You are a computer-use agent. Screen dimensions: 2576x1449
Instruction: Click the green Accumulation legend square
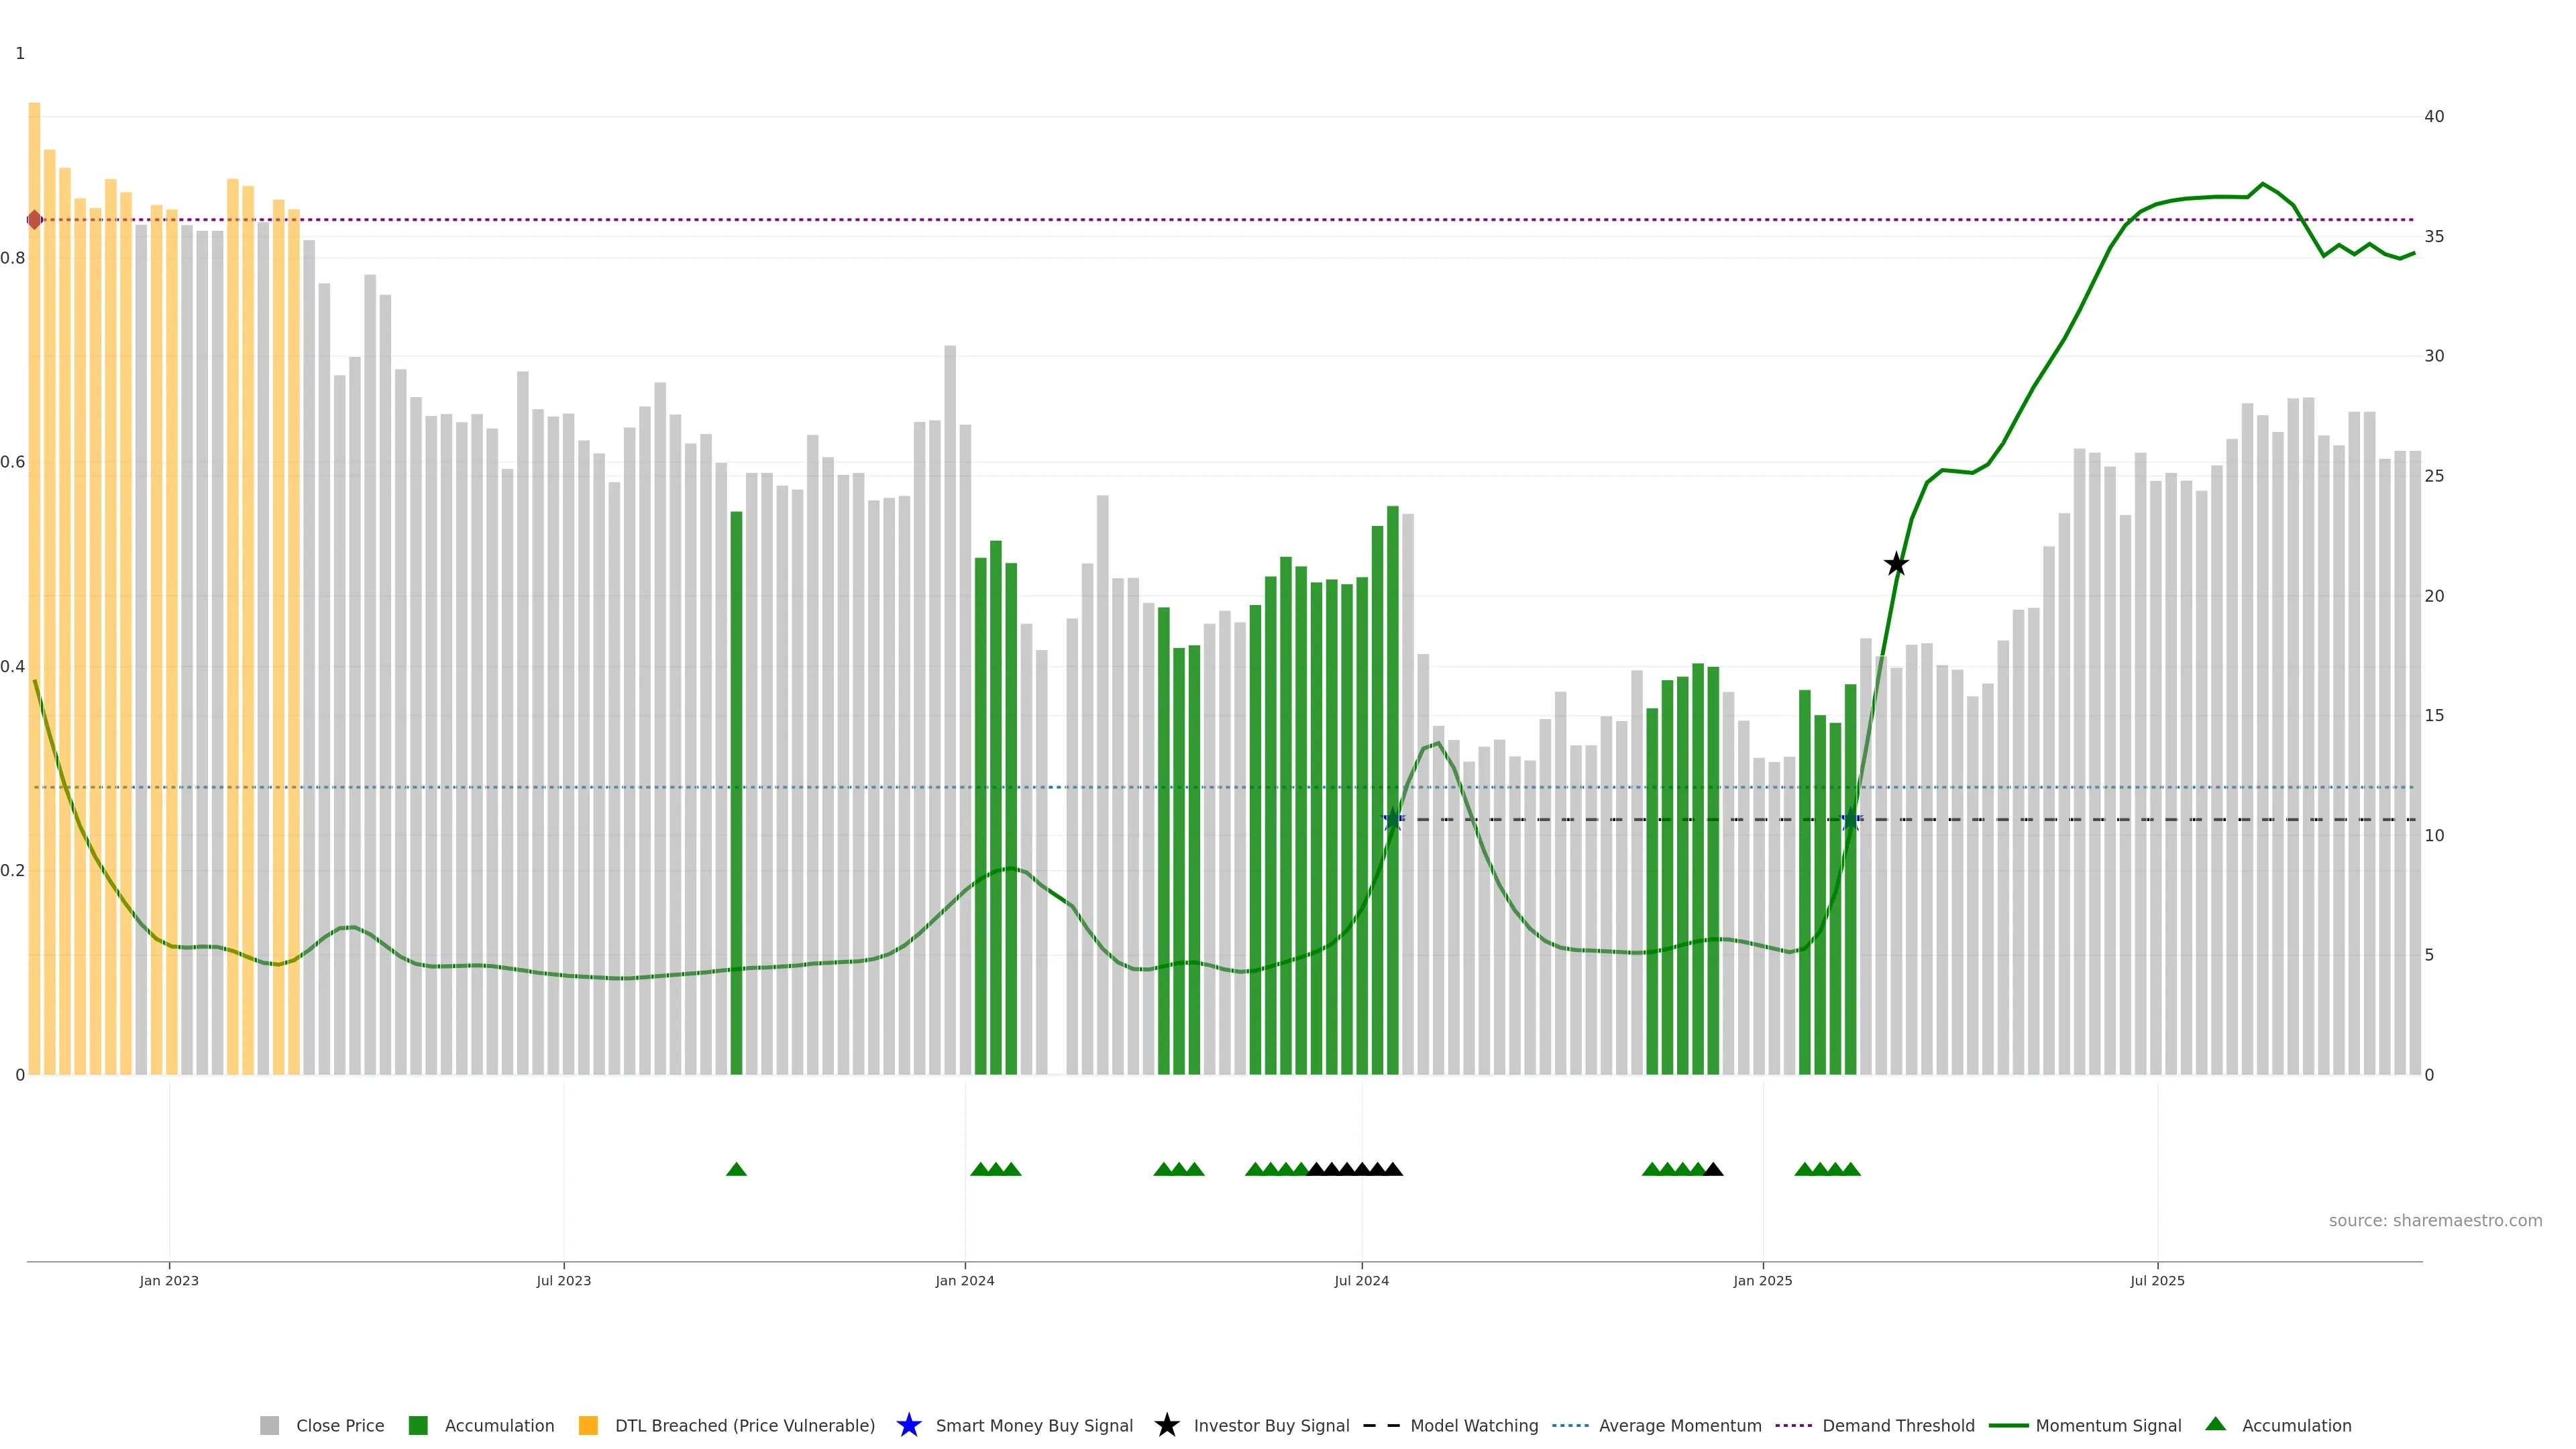(418, 1426)
